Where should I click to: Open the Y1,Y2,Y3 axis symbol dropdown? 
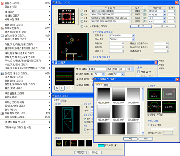164,14
